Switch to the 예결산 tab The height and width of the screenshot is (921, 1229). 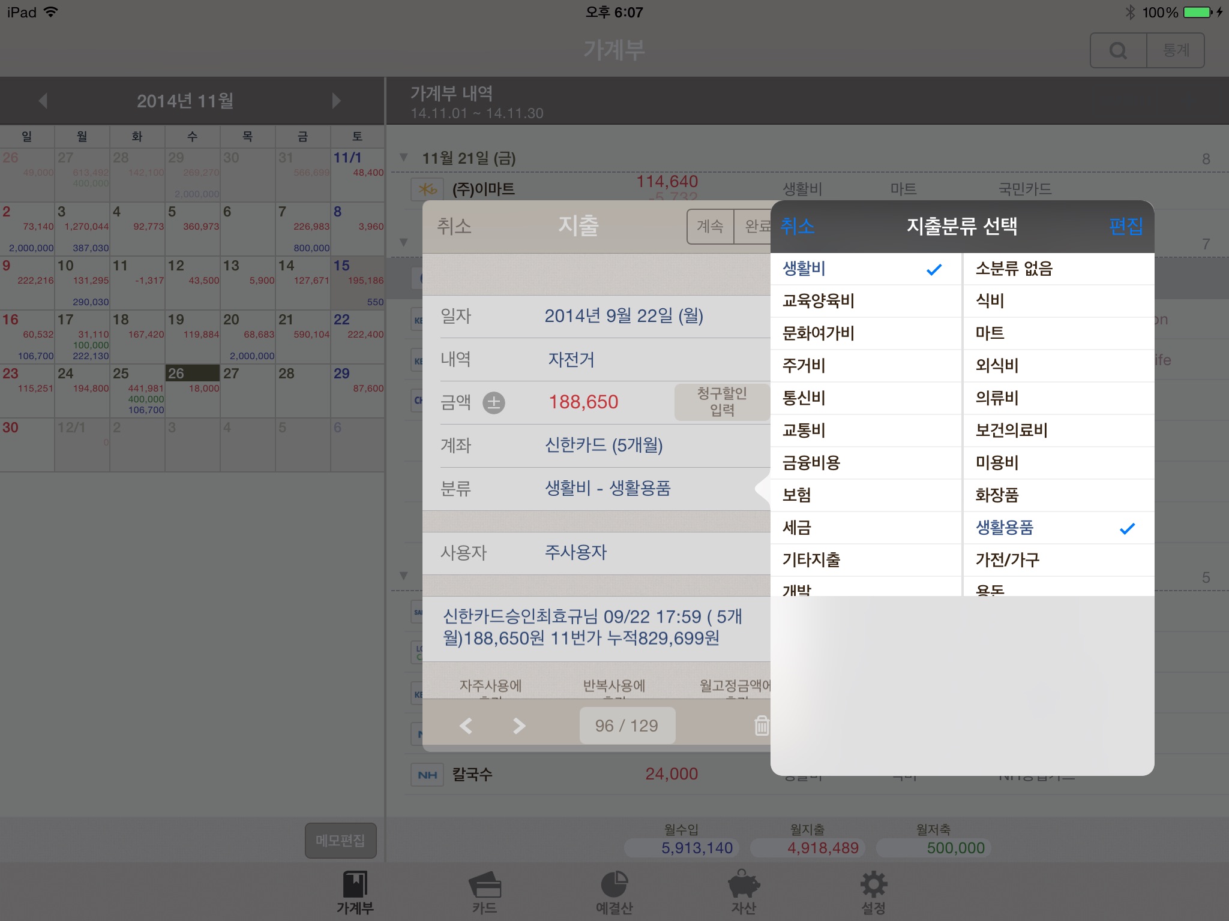pyautogui.click(x=614, y=892)
